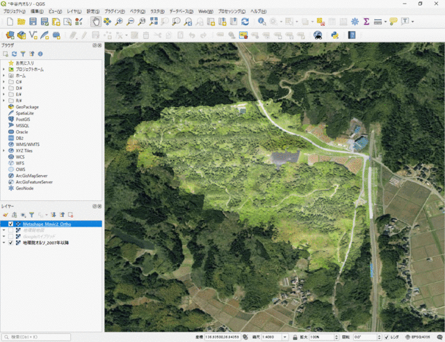Open the Measure tool dropdown arrow

(x=385, y=22)
